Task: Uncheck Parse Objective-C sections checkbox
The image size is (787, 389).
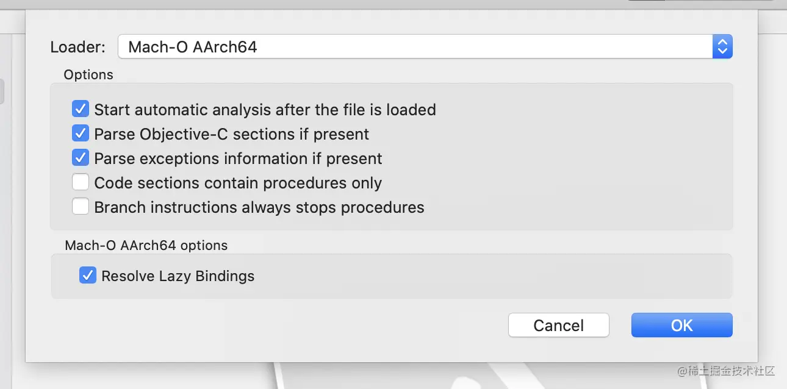Action: (81, 134)
